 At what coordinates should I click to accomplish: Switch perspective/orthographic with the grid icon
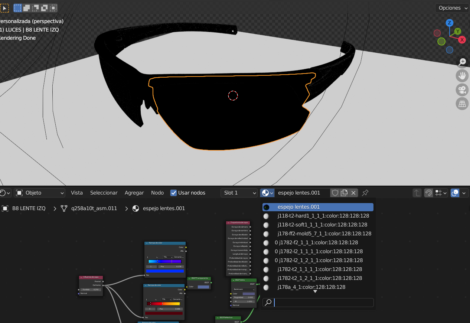point(462,104)
